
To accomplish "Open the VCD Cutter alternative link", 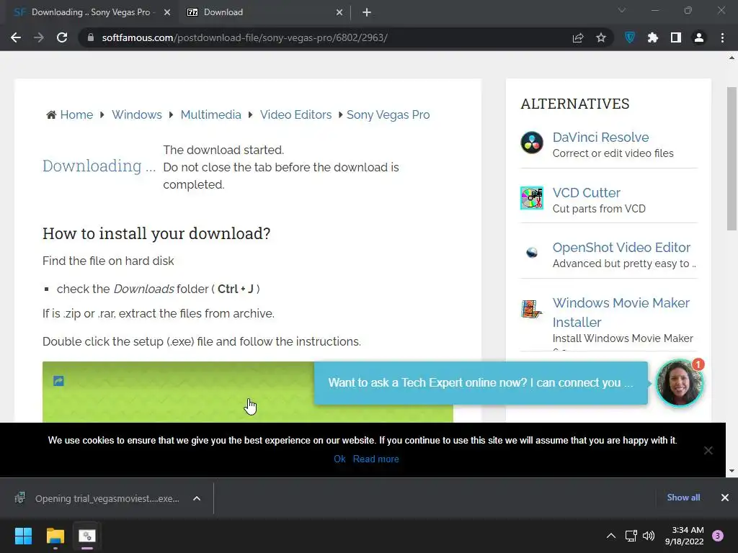I will tap(587, 193).
